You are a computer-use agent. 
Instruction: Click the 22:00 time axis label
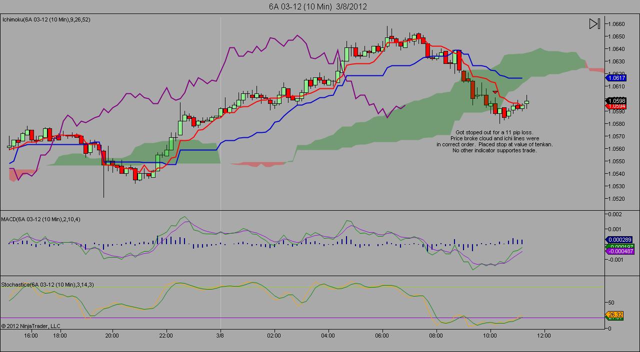[166, 336]
